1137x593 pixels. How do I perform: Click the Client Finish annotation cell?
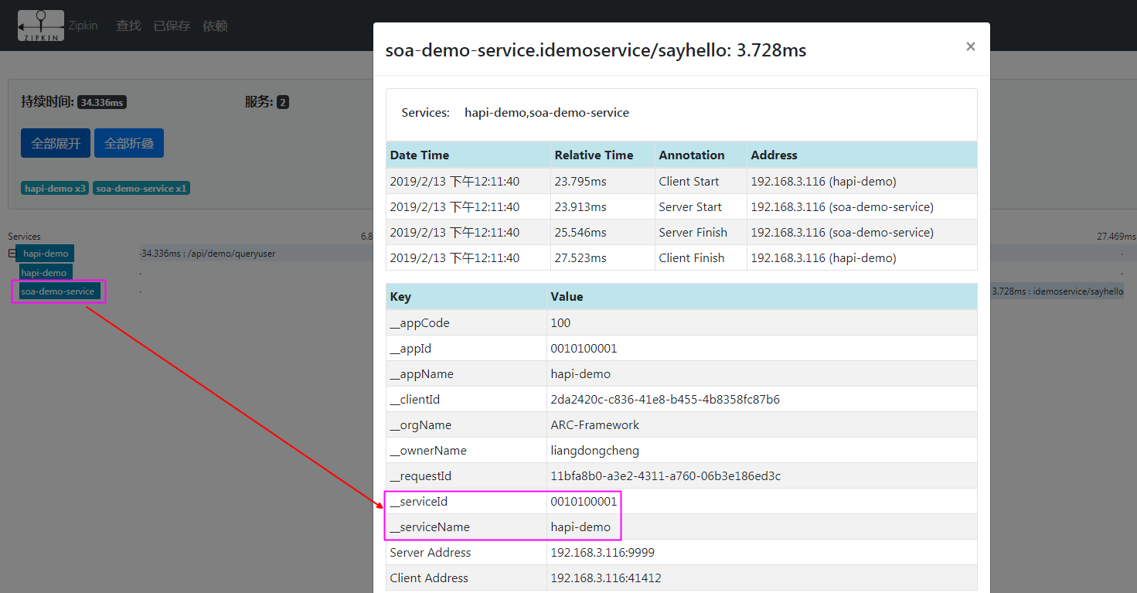click(x=701, y=257)
